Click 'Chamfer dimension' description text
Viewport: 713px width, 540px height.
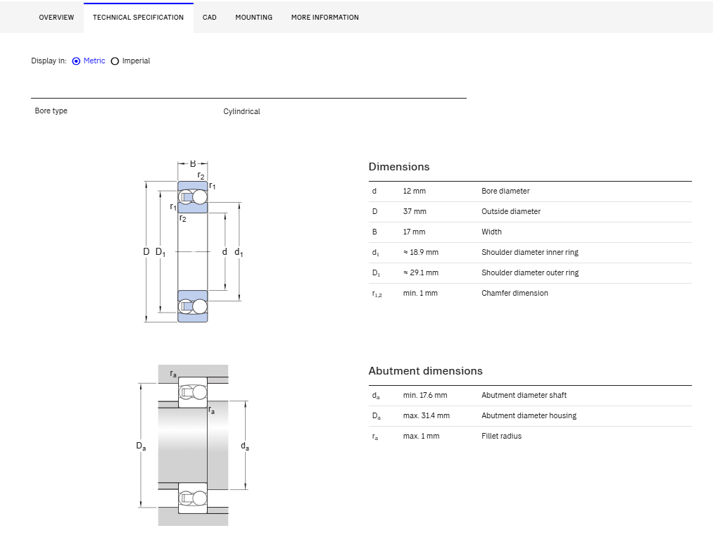point(515,294)
